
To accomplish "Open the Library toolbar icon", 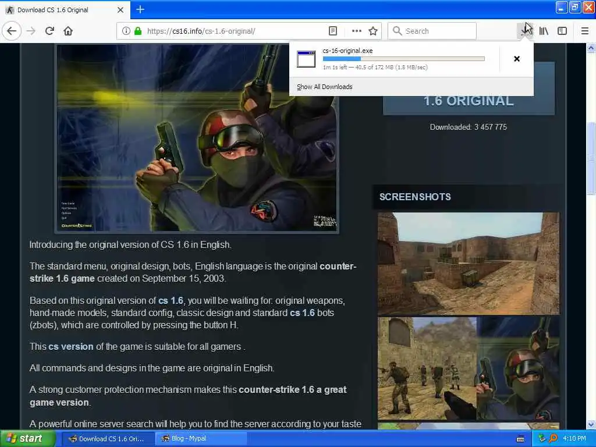I will (544, 31).
